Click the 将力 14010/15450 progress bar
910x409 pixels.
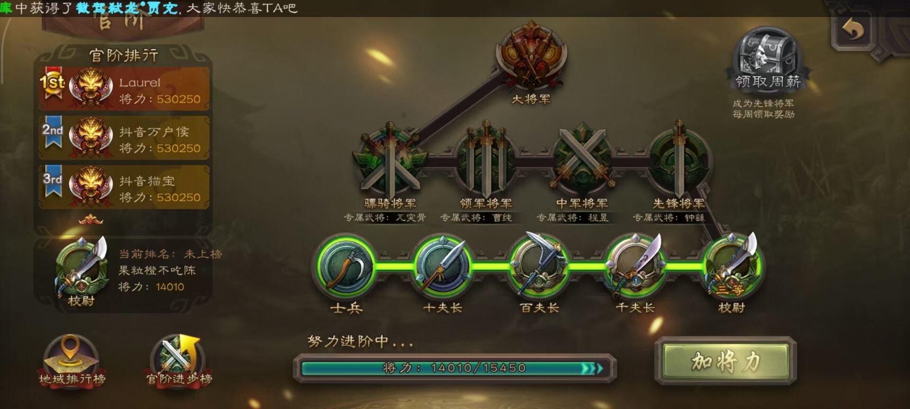[454, 368]
